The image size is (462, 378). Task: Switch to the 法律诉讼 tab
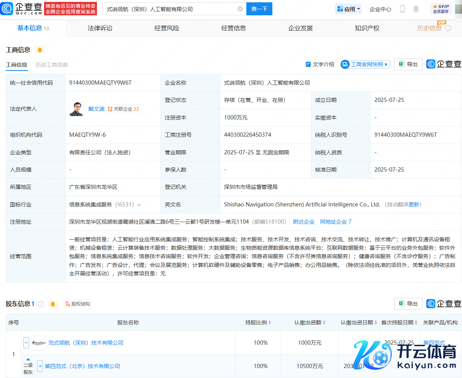click(100, 28)
